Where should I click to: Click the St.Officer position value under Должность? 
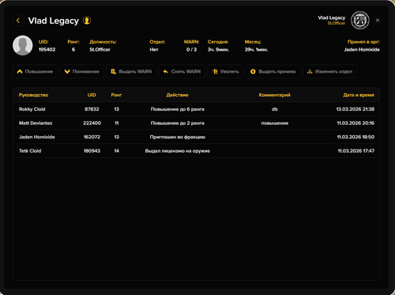[100, 50]
